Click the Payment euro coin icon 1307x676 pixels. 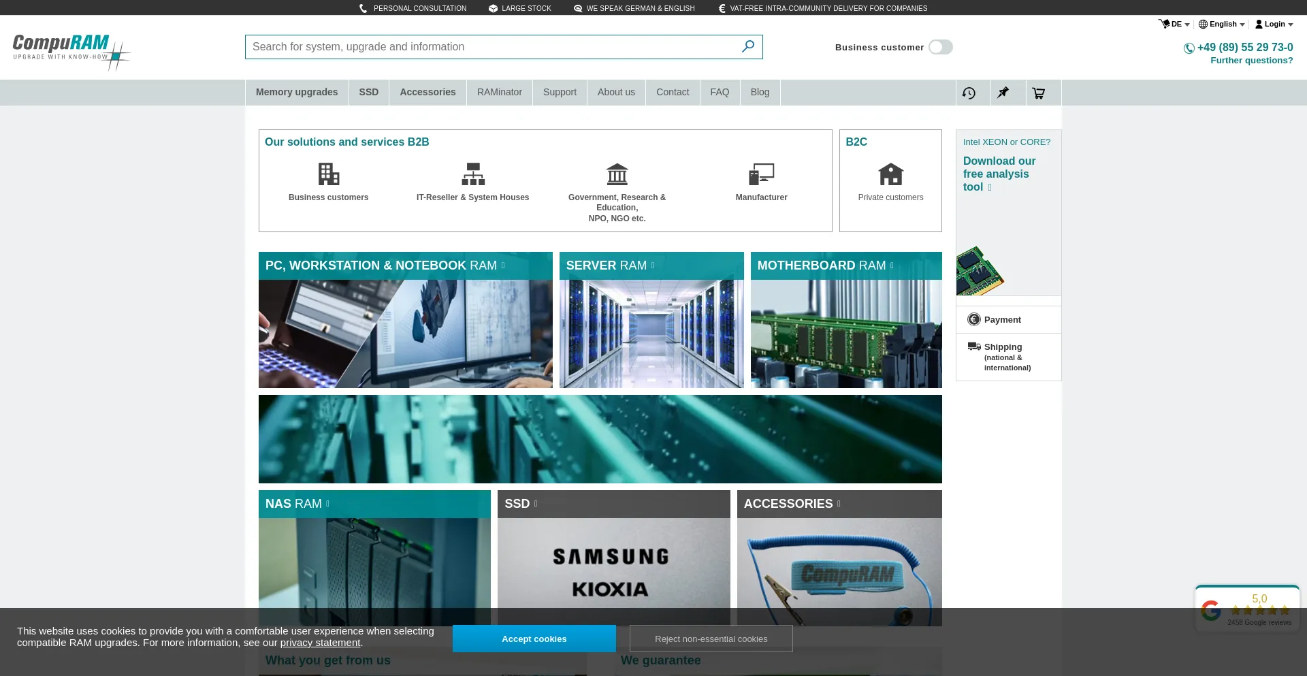pyautogui.click(x=974, y=319)
